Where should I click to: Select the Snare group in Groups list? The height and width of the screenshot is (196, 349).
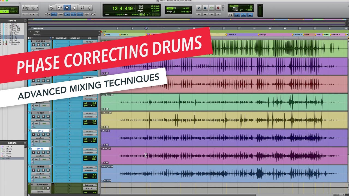click(9, 154)
